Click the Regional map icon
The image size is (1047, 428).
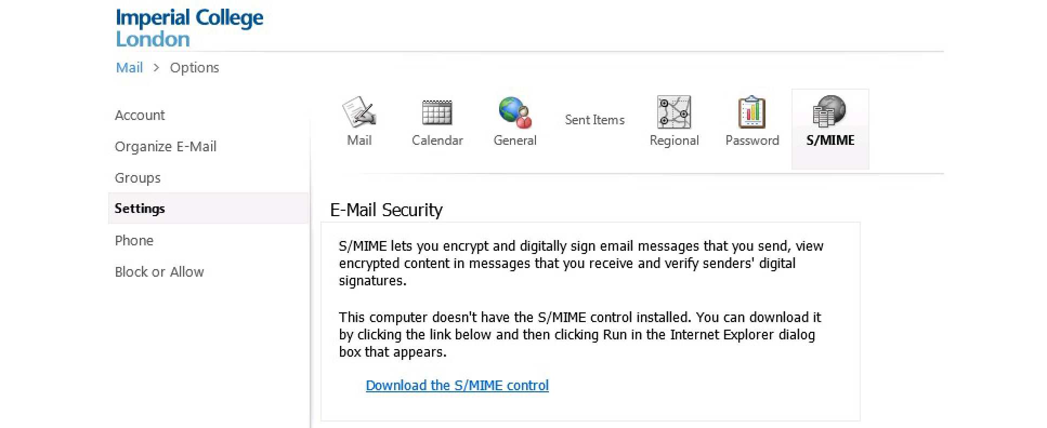click(674, 112)
